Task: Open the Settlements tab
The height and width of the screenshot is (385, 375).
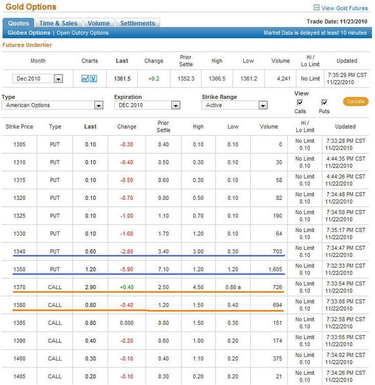Action: [x=137, y=23]
